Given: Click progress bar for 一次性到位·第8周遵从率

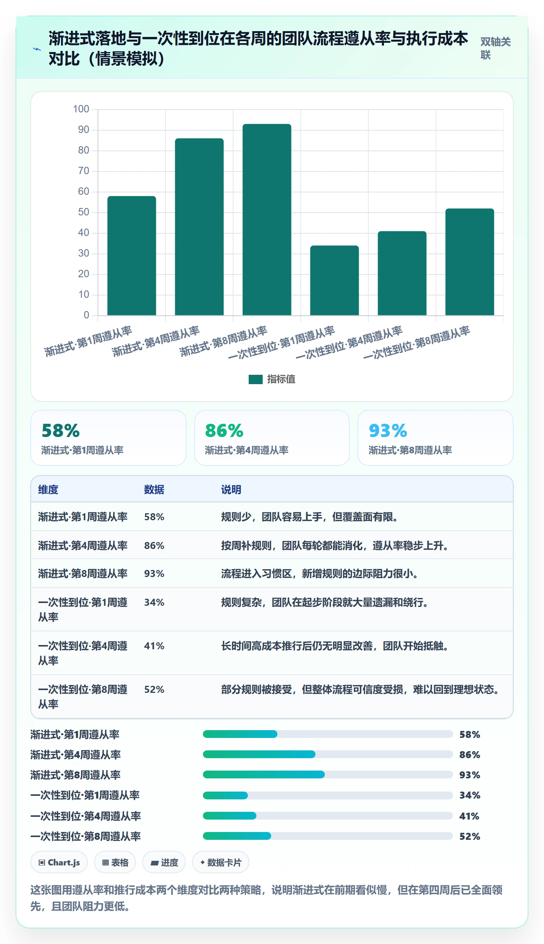Looking at the screenshot, I should (328, 836).
